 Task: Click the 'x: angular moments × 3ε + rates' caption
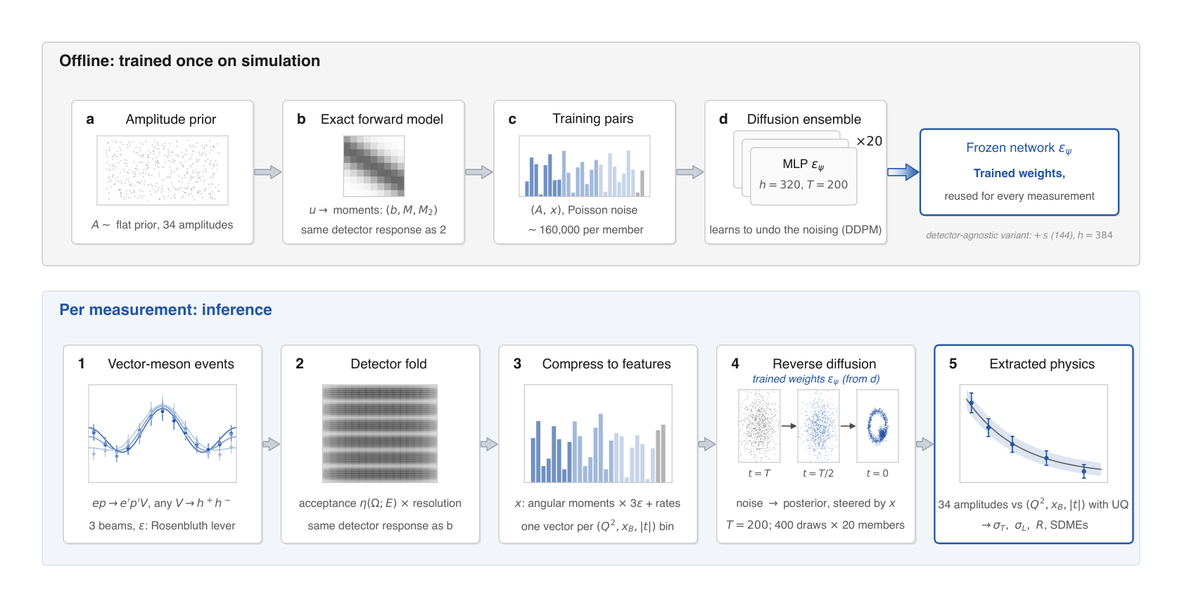(x=598, y=503)
